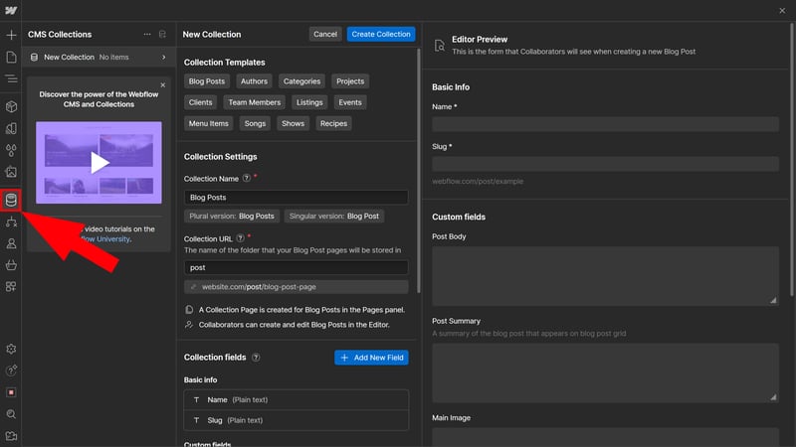Screen dimensions: 796x447
Task: Click the Add Elements plus icon
Action: click(x=11, y=35)
